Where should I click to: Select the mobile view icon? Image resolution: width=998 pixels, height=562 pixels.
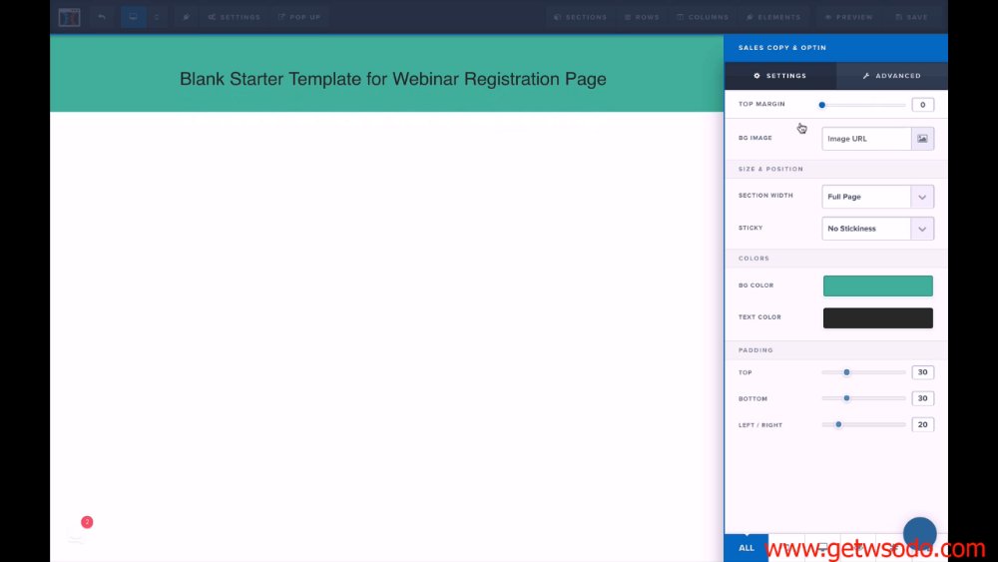click(x=157, y=17)
